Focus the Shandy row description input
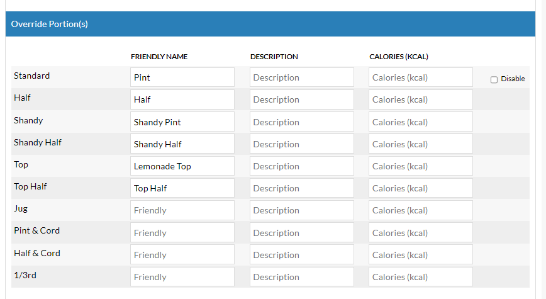 [x=301, y=122]
